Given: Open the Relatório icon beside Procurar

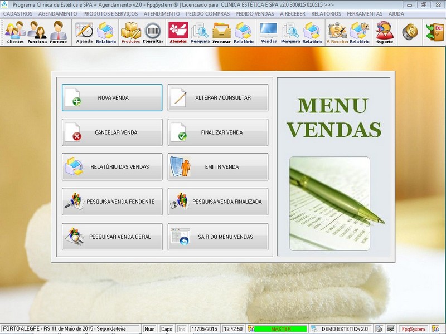Looking at the screenshot, I should pos(244,32).
